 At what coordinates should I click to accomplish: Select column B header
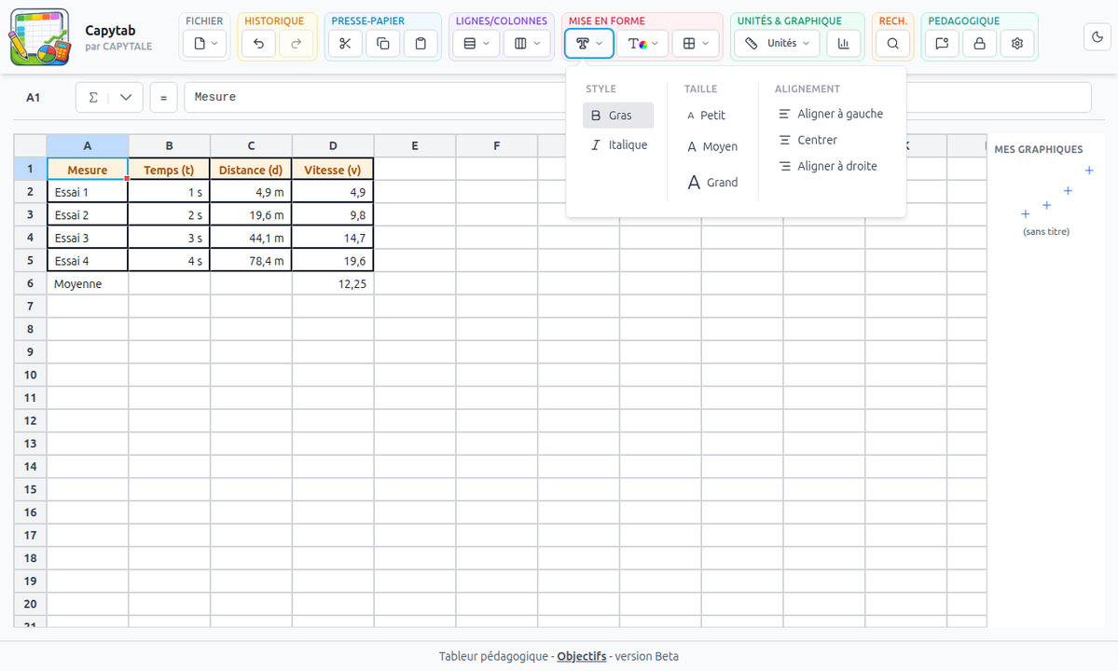169,146
